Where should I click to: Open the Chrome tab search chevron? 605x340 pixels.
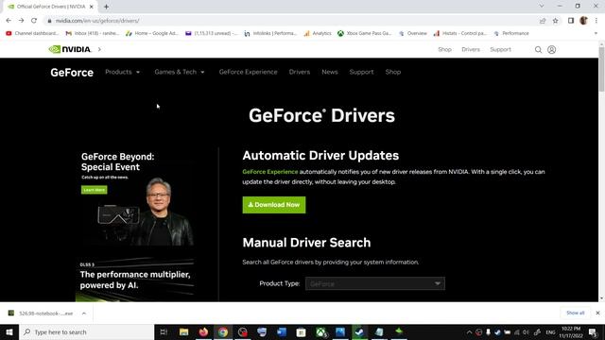[x=542, y=7]
